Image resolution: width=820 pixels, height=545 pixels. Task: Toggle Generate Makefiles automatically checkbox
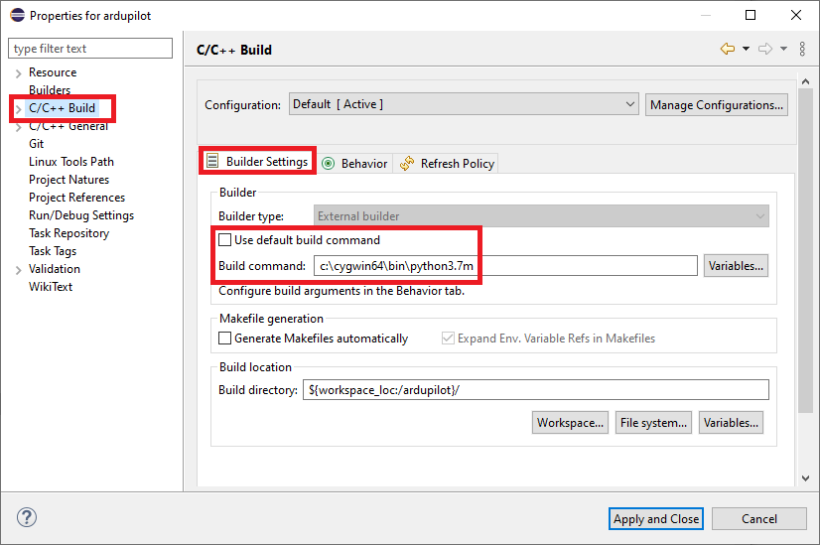[x=225, y=339]
